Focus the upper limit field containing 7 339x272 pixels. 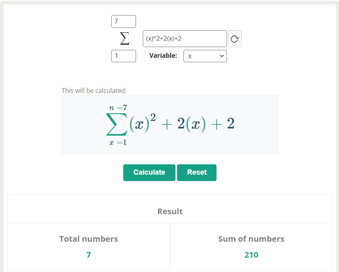click(x=124, y=22)
